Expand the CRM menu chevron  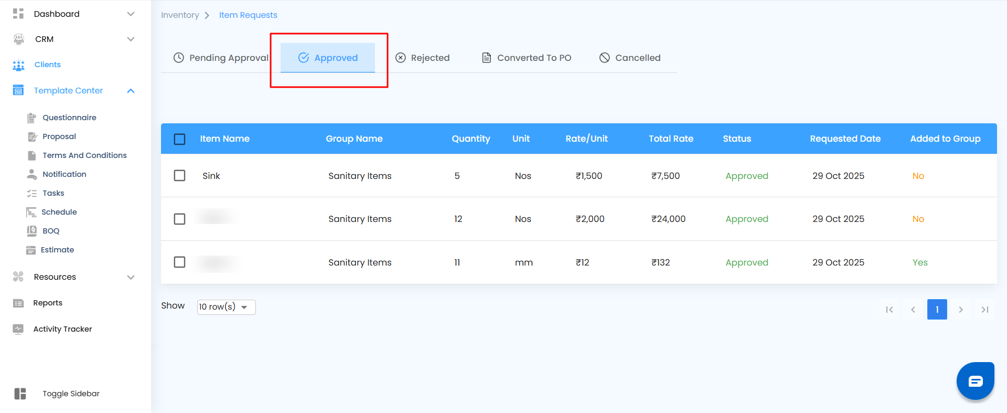point(131,39)
